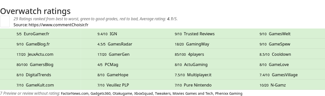Open the commentChoisir.fr source link
The image size is (325, 96).
point(58,25)
